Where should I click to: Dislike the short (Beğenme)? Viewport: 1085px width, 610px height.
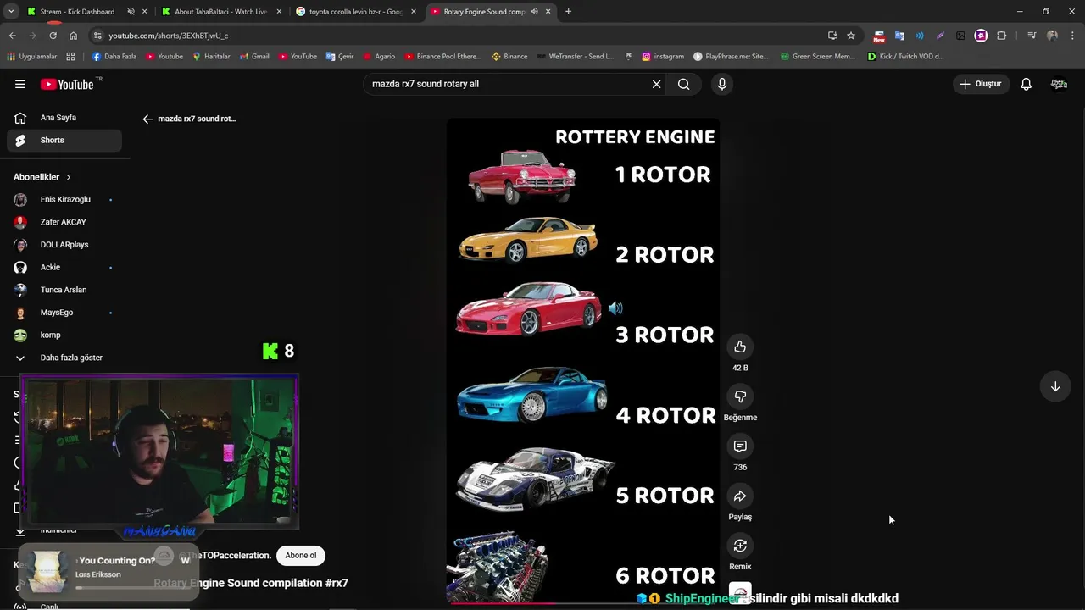coord(740,396)
